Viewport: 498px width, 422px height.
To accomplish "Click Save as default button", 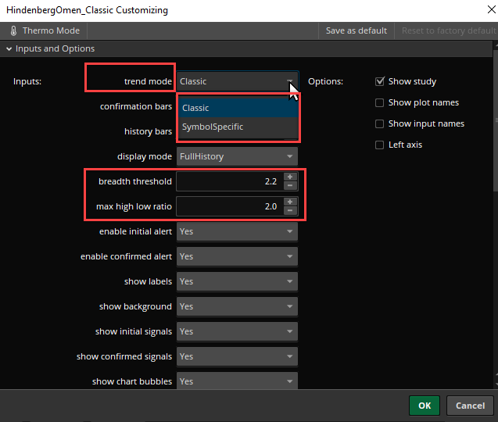I will coord(356,30).
